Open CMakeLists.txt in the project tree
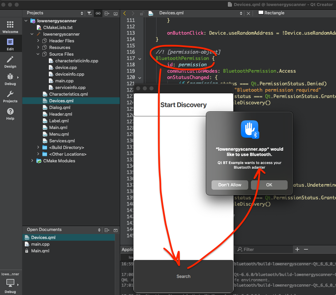 point(58,27)
